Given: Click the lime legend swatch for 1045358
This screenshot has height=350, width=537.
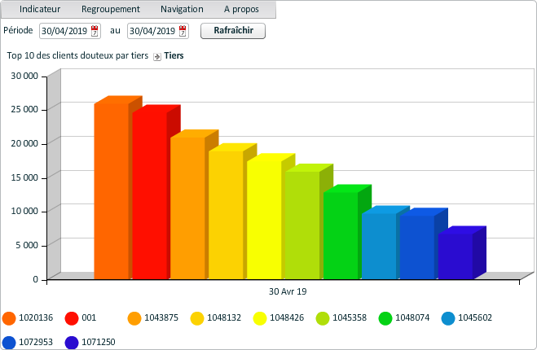Looking at the screenshot, I should click(x=323, y=318).
